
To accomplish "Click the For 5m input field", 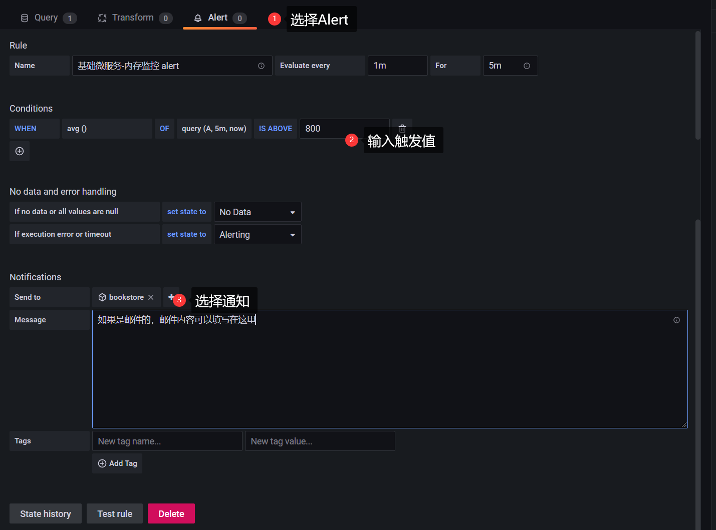I will click(x=511, y=66).
